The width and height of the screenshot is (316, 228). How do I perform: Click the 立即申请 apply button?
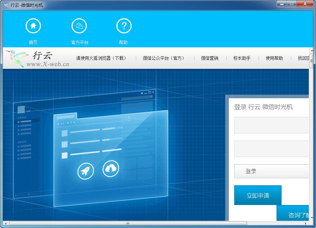258,195
